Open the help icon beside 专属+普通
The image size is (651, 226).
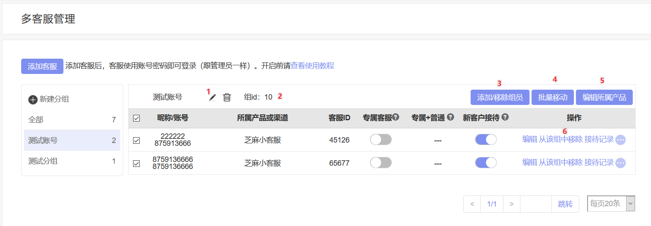(x=450, y=117)
